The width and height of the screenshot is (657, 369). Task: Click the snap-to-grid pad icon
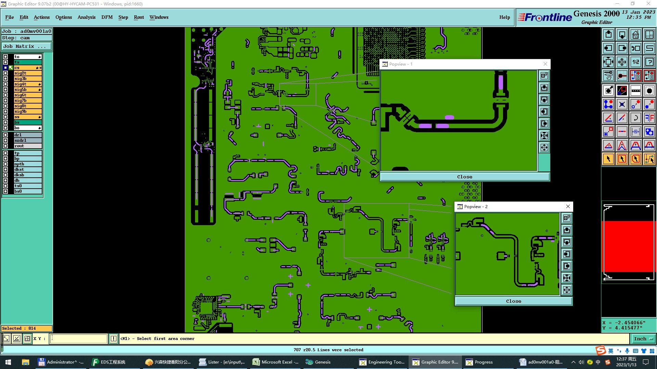click(622, 76)
